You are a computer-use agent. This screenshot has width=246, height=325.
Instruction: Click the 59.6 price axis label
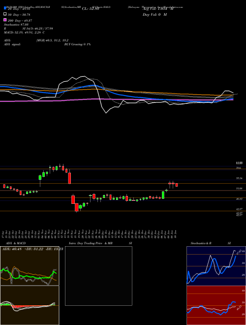pos(239,168)
